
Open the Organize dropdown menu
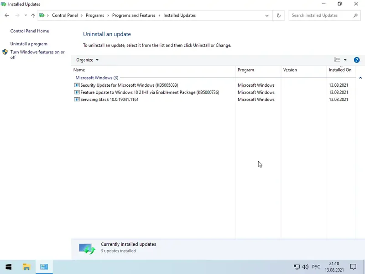[x=87, y=60]
